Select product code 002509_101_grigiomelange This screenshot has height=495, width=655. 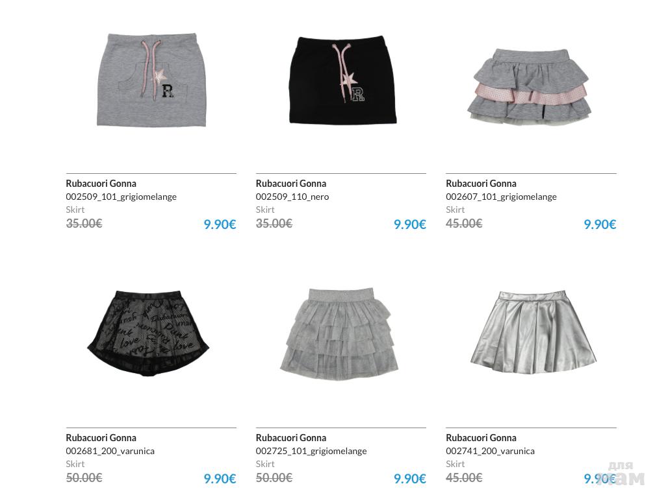121,197
